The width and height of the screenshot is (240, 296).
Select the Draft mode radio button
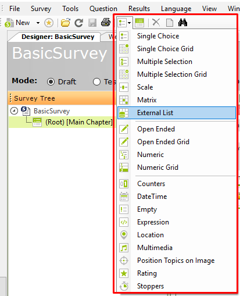[51, 82]
